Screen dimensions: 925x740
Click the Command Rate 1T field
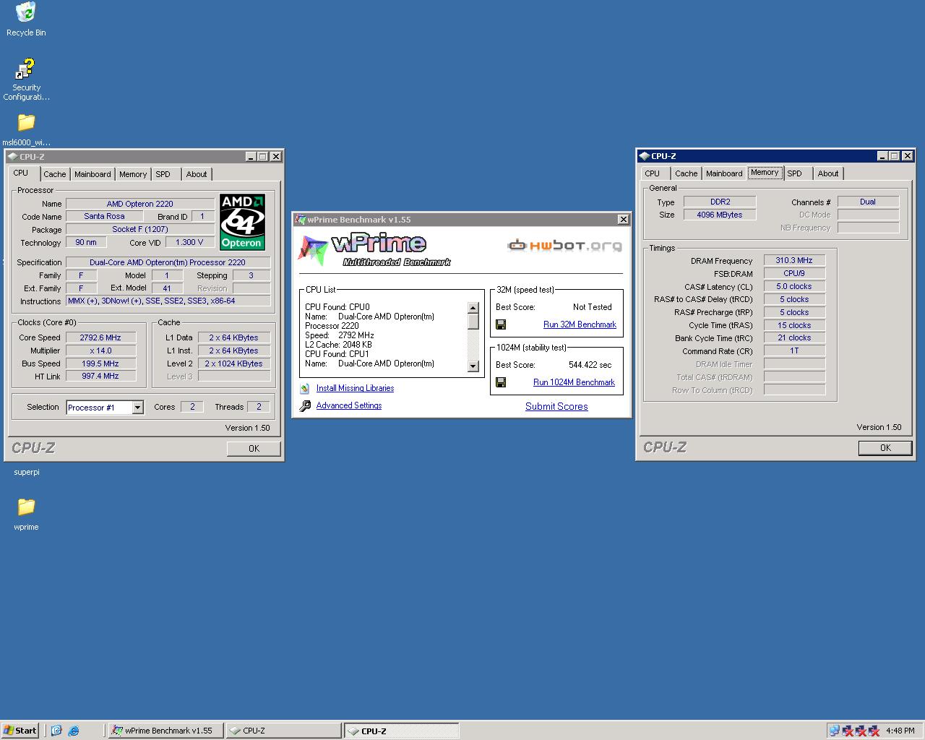click(x=794, y=350)
